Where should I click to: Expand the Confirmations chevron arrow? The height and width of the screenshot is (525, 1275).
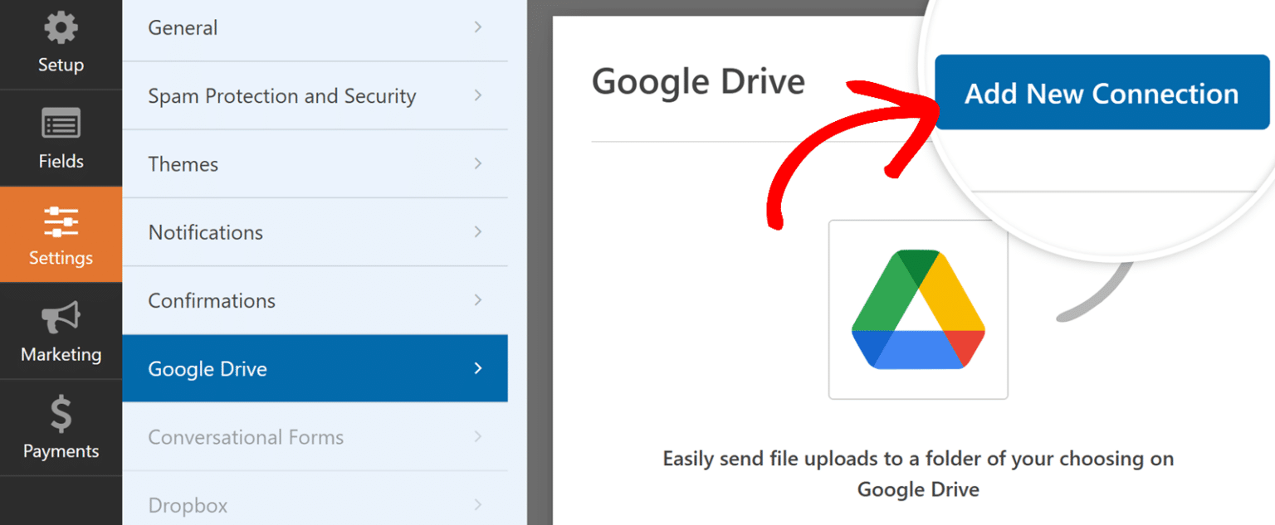point(478,300)
